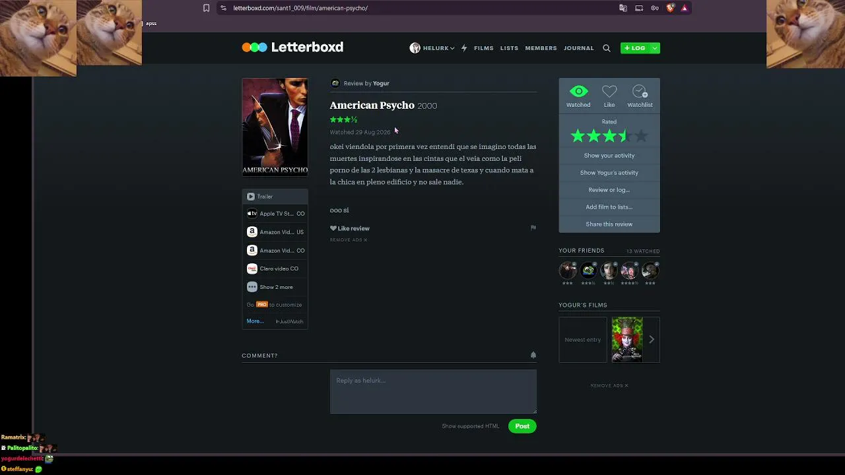Viewport: 845px width, 475px height.
Task: Open the second friend's frog avatar
Action: 588,270
